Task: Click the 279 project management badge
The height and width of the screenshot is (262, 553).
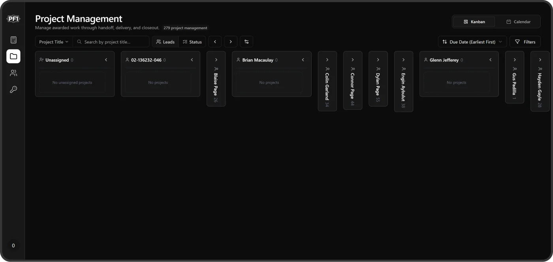Action: [185, 28]
